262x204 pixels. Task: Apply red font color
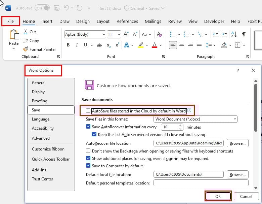click(155, 45)
